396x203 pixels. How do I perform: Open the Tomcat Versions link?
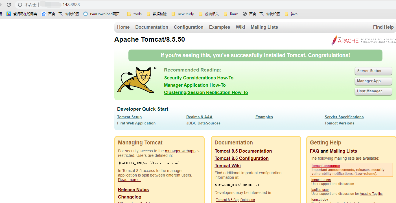click(339, 123)
